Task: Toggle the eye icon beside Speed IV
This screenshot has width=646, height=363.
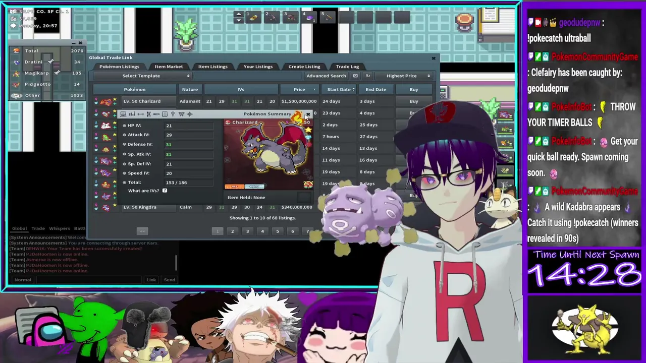Action: 124,173
